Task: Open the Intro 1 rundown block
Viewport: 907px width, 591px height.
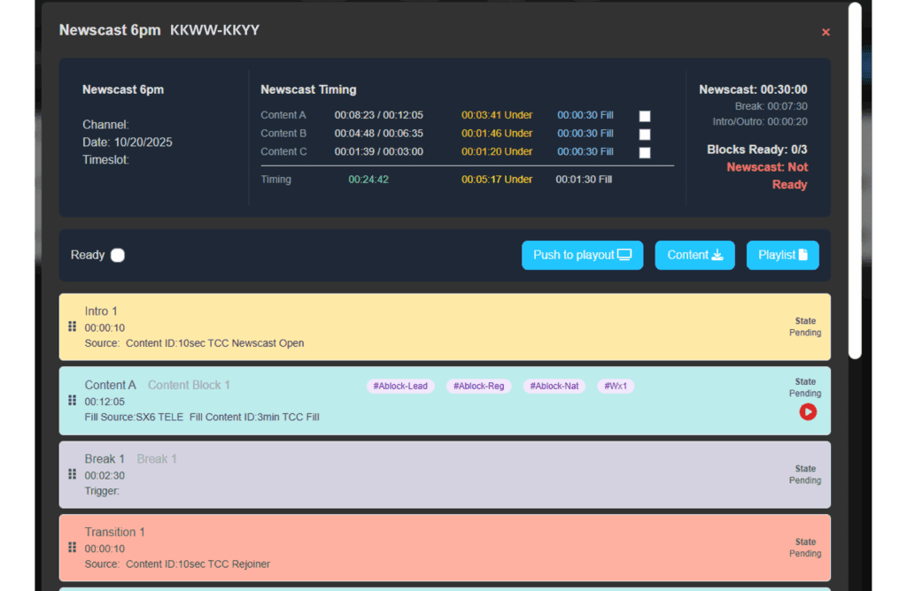Action: [x=443, y=327]
